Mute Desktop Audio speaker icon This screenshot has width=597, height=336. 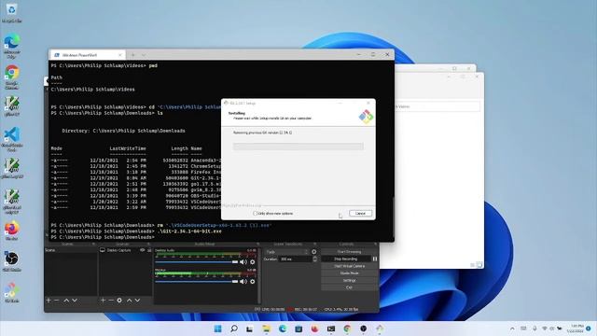point(243,262)
